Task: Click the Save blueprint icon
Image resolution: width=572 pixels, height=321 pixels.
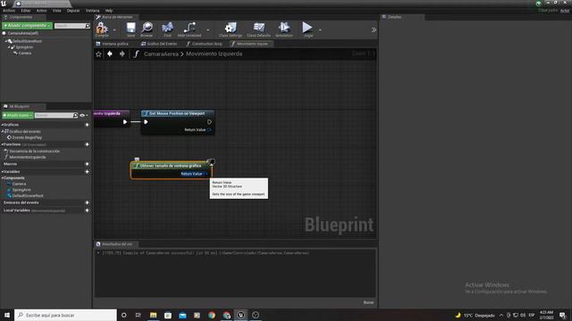Action: [x=131, y=29]
